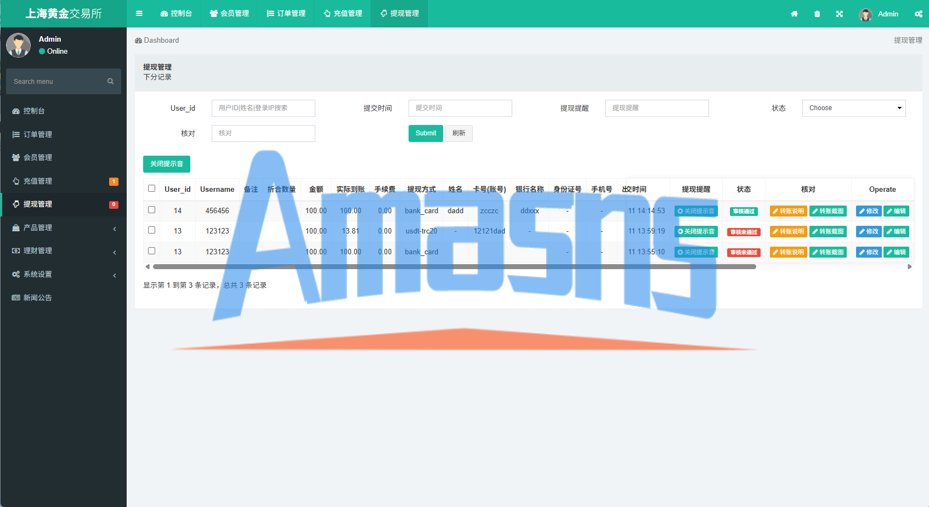Open the 订单管理 tab in the top navigation
Screen dimensions: 929x507
pyautogui.click(x=286, y=14)
